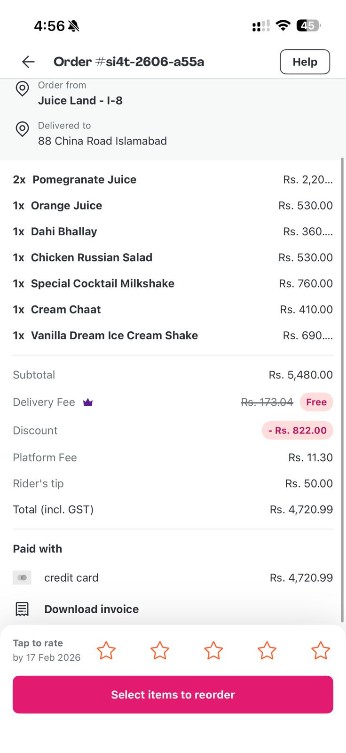Rate the order three stars
The width and height of the screenshot is (346, 753).
point(213,650)
